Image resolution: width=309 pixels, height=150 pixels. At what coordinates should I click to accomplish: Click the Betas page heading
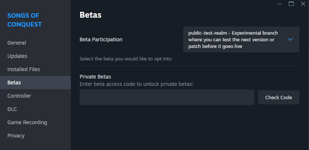click(x=90, y=15)
